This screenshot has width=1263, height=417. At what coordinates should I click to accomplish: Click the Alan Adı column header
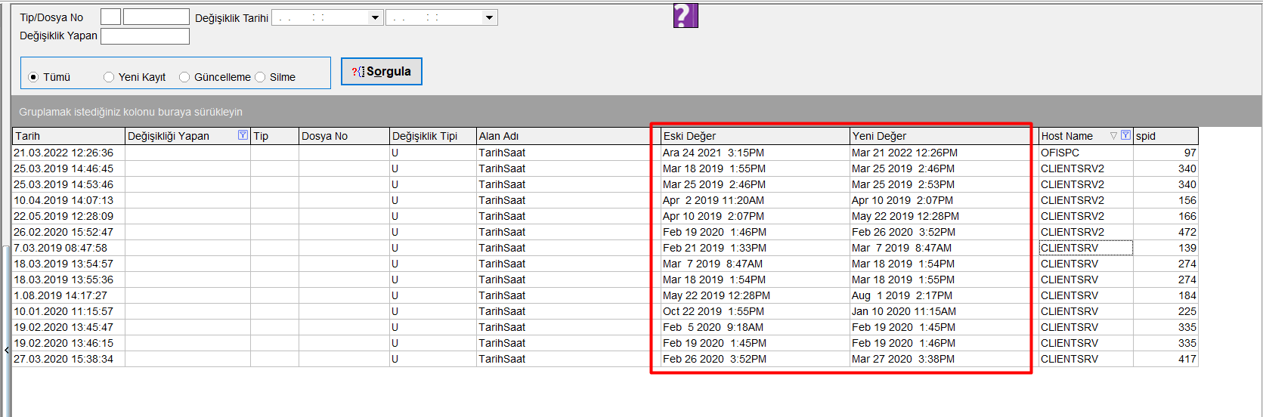click(568, 136)
